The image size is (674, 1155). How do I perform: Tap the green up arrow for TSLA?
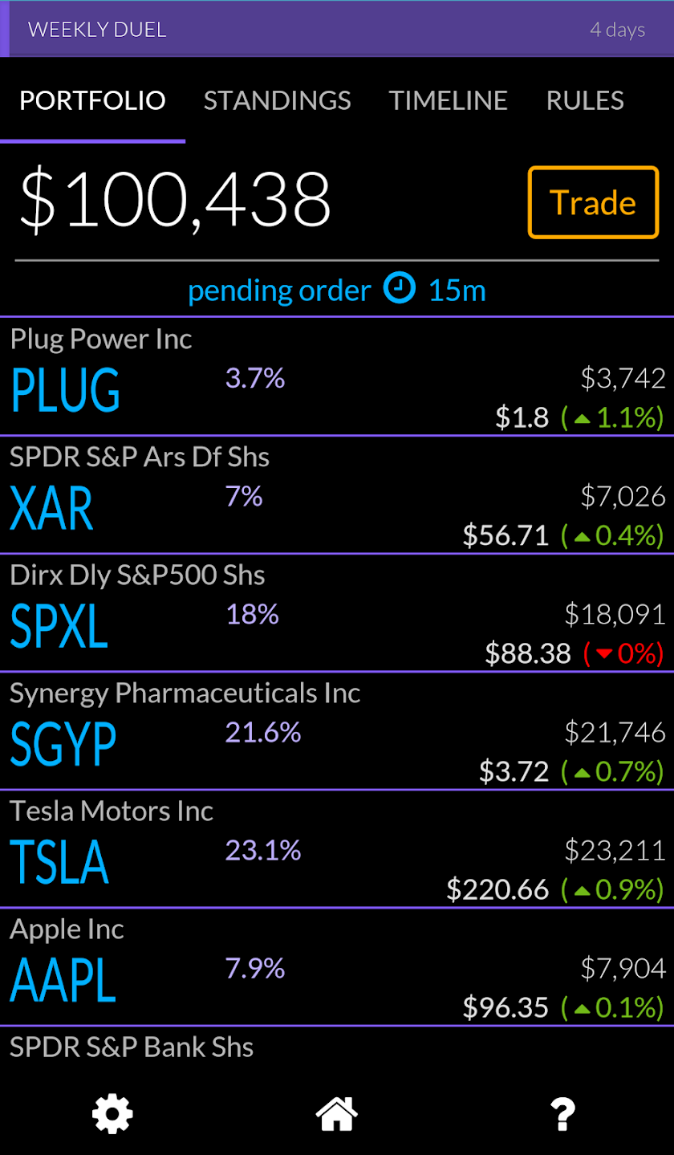pos(583,889)
